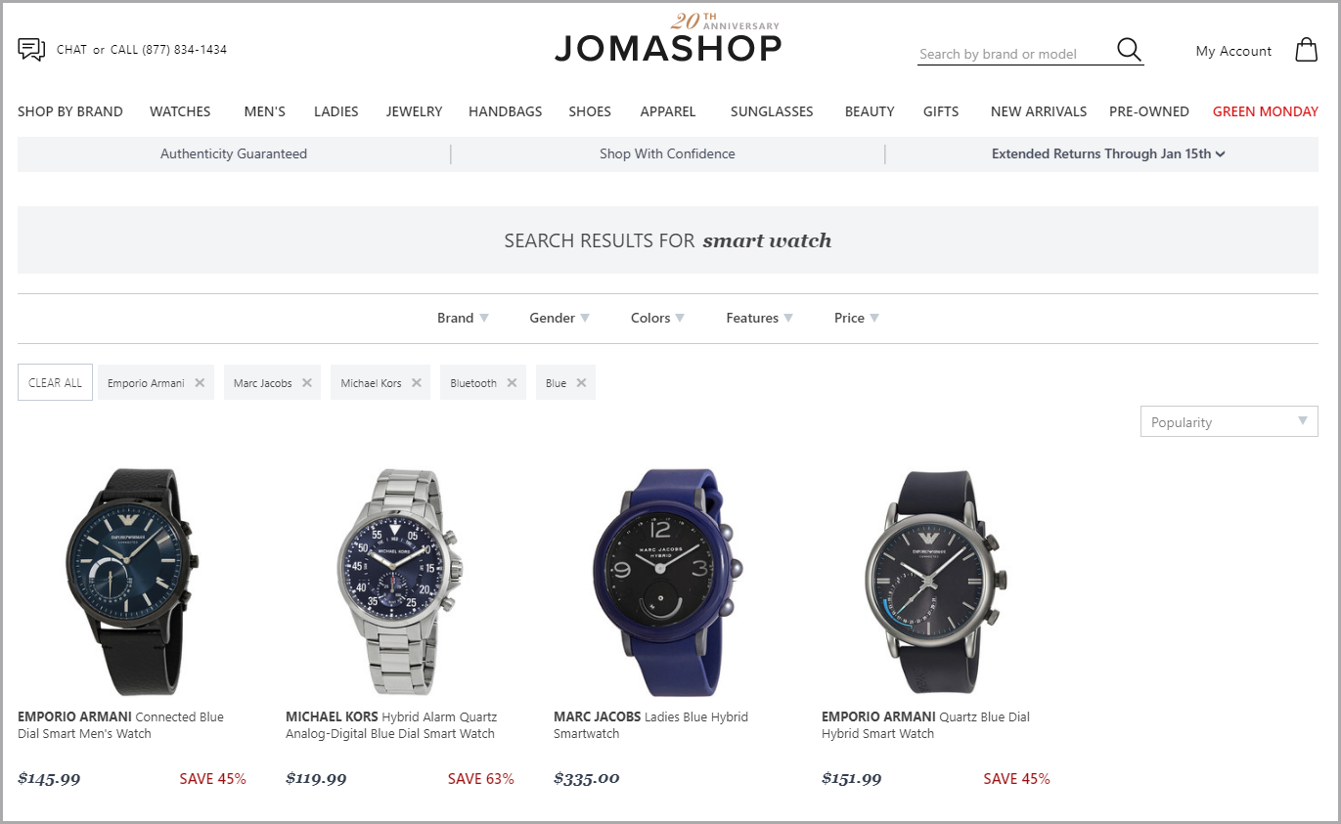Open the WATCHES menu
The width and height of the screenshot is (1341, 824).
tap(180, 111)
